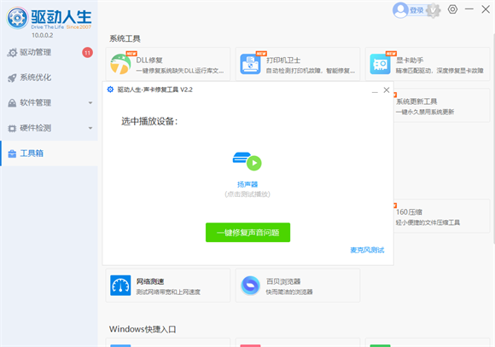The height and width of the screenshot is (347, 495).
Task: Click the 百贝浏览器 title text
Action: tap(283, 281)
